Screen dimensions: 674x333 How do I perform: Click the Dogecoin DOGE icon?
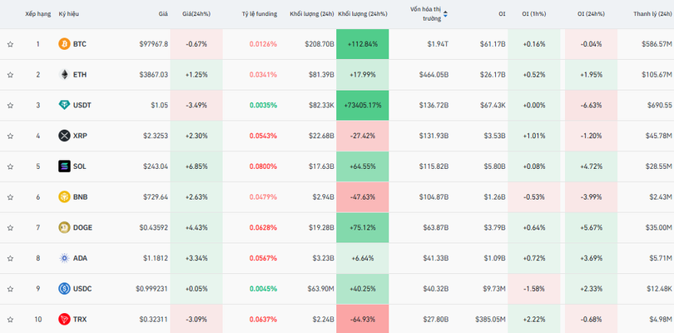click(64, 227)
